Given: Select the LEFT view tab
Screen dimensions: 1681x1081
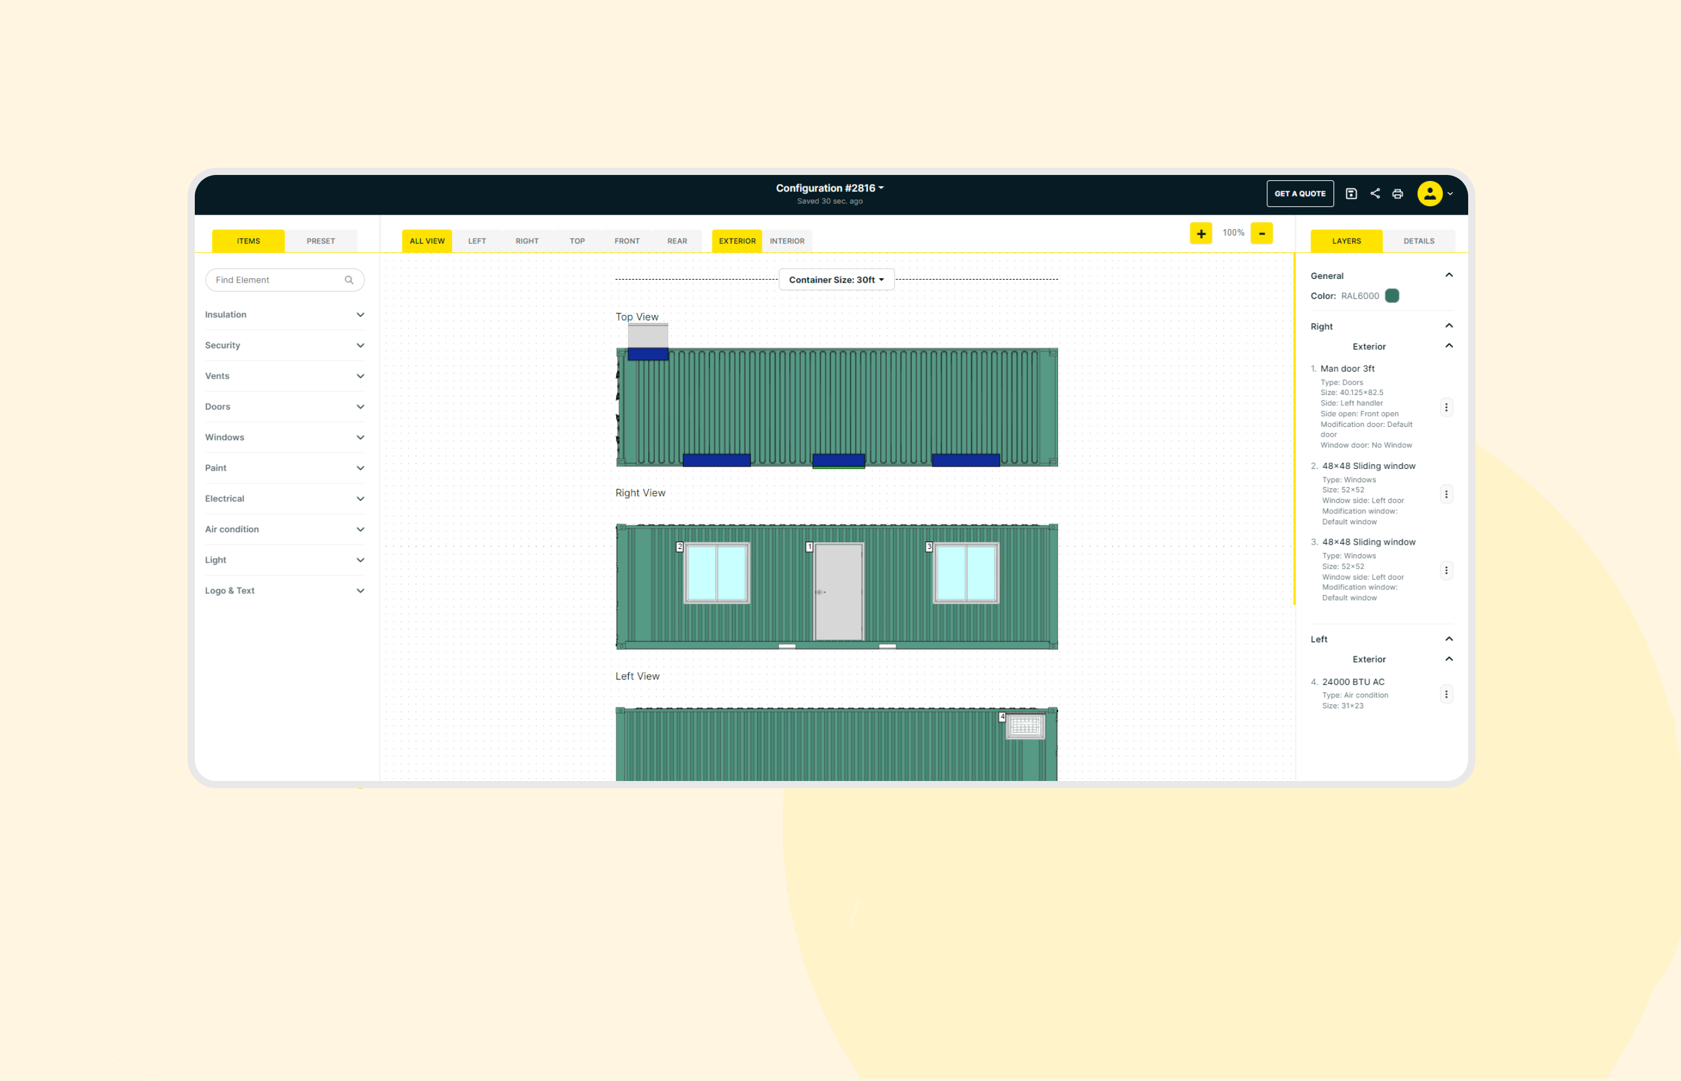Looking at the screenshot, I should coord(477,240).
